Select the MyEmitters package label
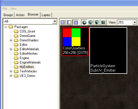Image resolution: width=138 pixels, height=109 pixels. click(27, 67)
